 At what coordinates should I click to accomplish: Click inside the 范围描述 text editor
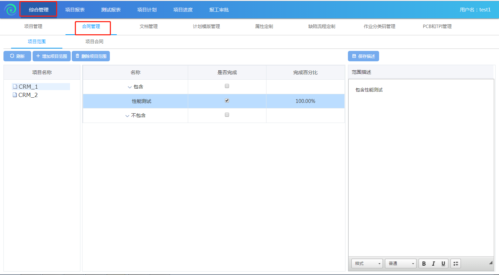pyautogui.click(x=421, y=166)
